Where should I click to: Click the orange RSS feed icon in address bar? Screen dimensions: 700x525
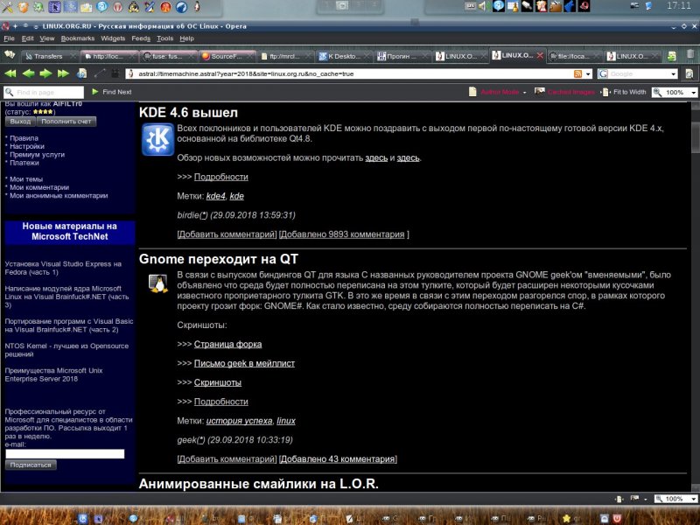point(577,74)
